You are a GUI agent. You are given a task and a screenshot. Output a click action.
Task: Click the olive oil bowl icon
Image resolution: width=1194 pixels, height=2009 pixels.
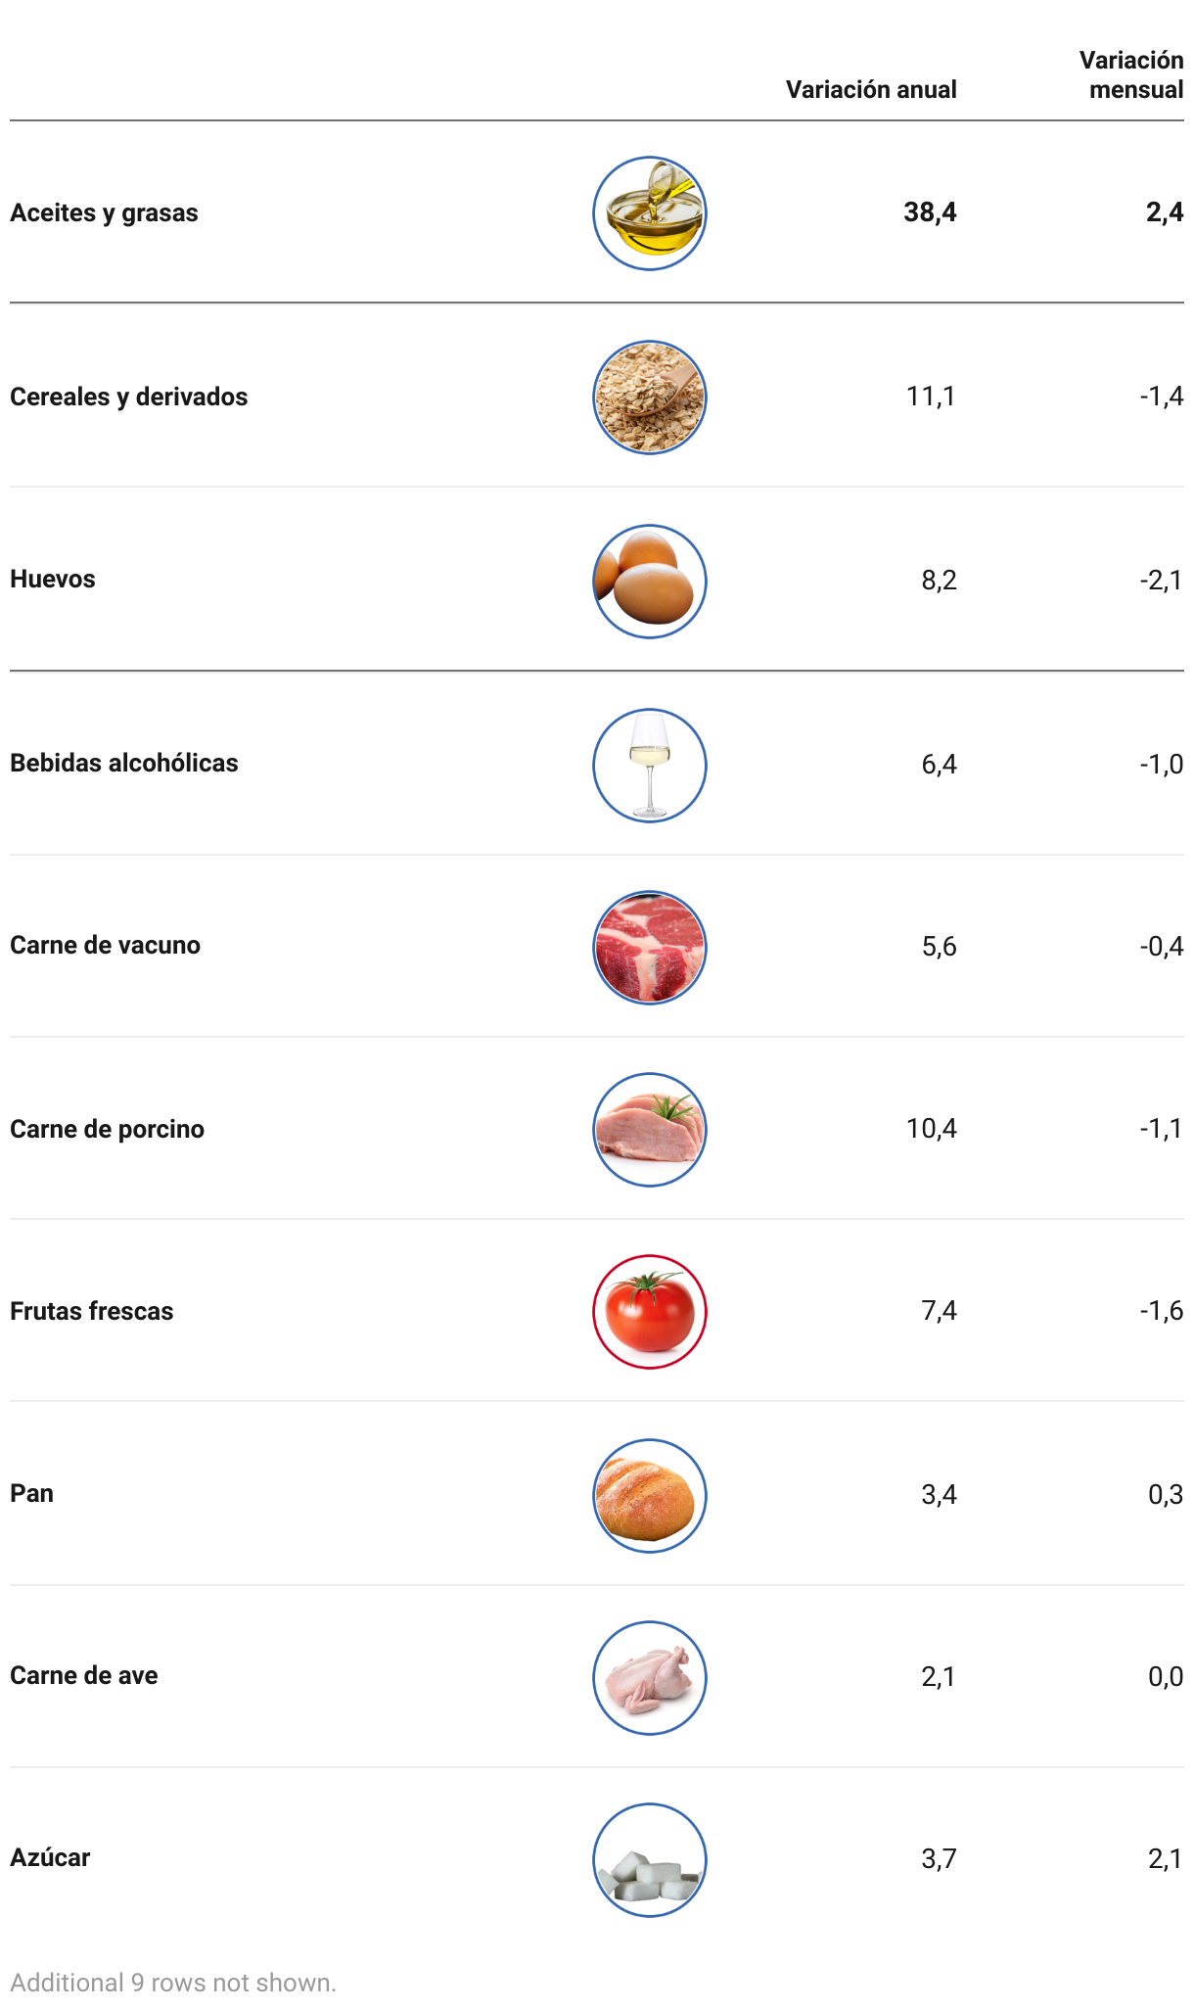click(650, 213)
